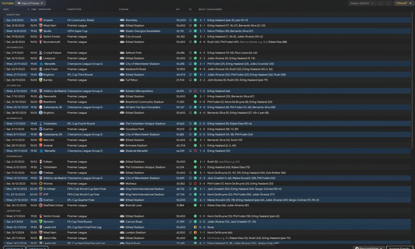The image size is (415, 249).
Task: Click the TV icon in the Chelsea row
Action: [x=190, y=173]
